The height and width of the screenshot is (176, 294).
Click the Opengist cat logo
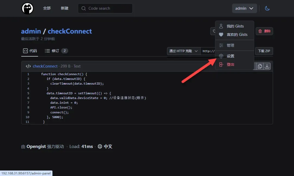[27, 8]
